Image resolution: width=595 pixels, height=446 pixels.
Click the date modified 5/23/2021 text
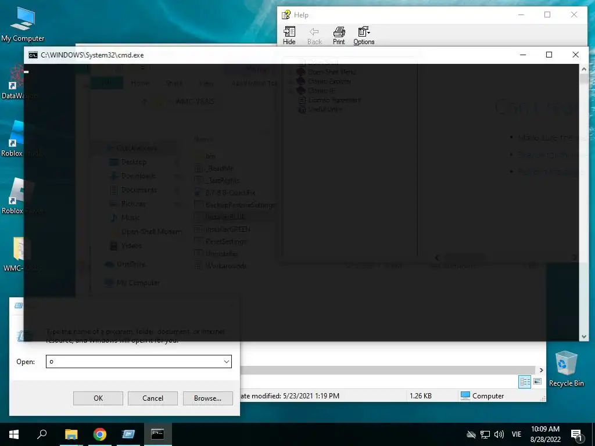(x=290, y=396)
